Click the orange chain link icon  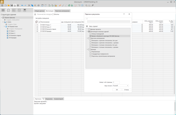pos(60,5)
